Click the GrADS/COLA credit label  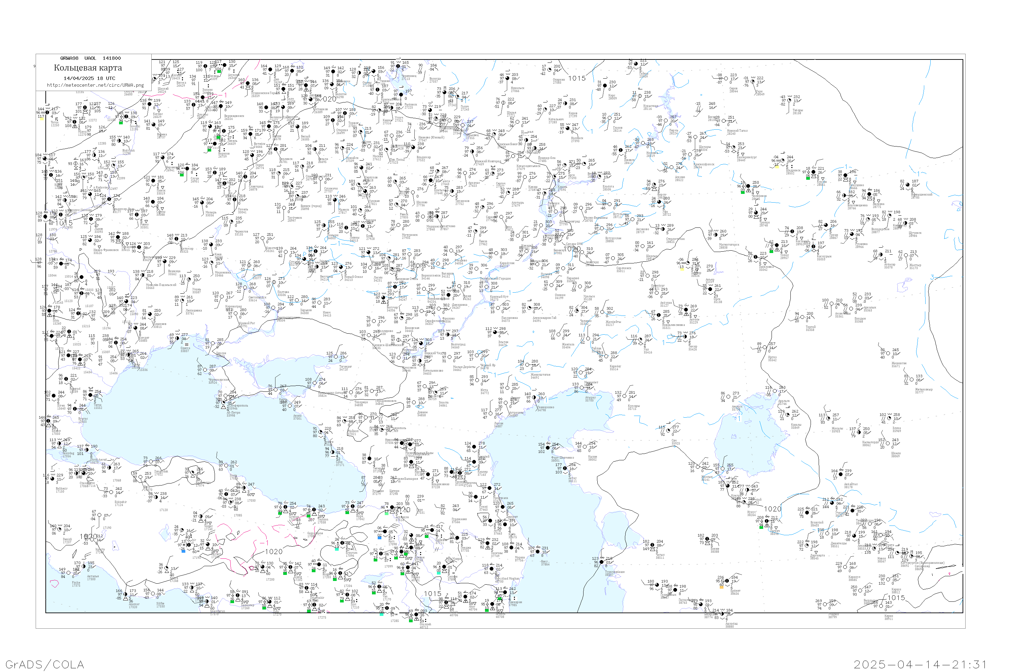click(45, 664)
